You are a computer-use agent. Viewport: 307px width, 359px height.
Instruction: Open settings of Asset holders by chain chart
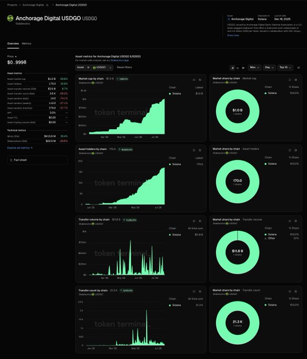coord(200,150)
